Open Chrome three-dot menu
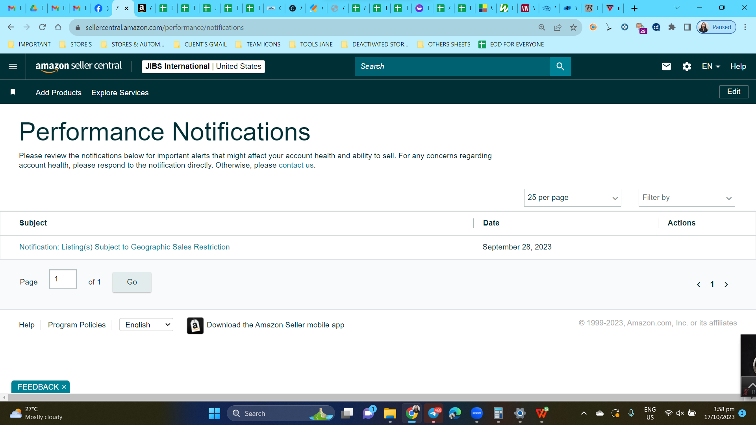 [745, 27]
